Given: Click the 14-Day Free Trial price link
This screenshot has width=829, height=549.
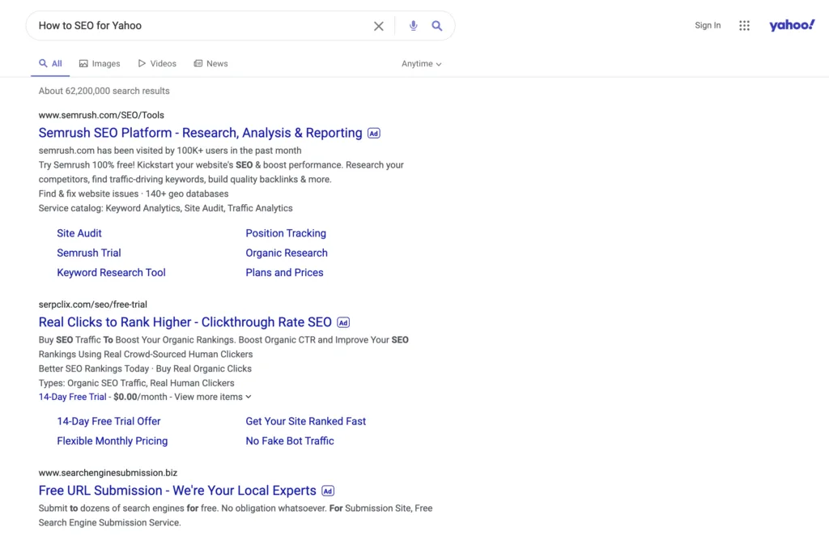Looking at the screenshot, I should (72, 397).
